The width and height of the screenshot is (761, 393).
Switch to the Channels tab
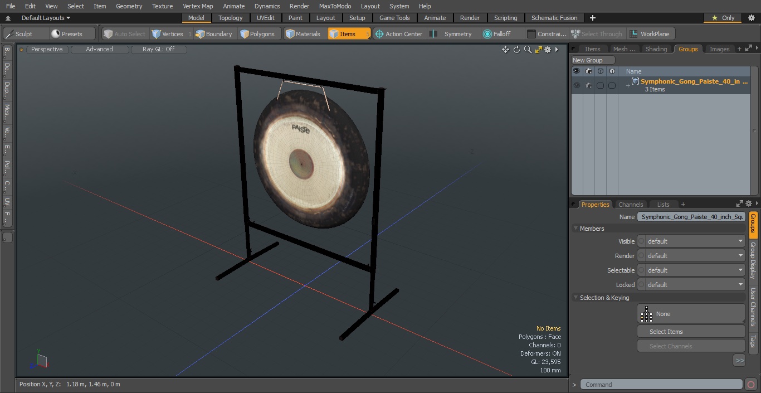click(631, 205)
